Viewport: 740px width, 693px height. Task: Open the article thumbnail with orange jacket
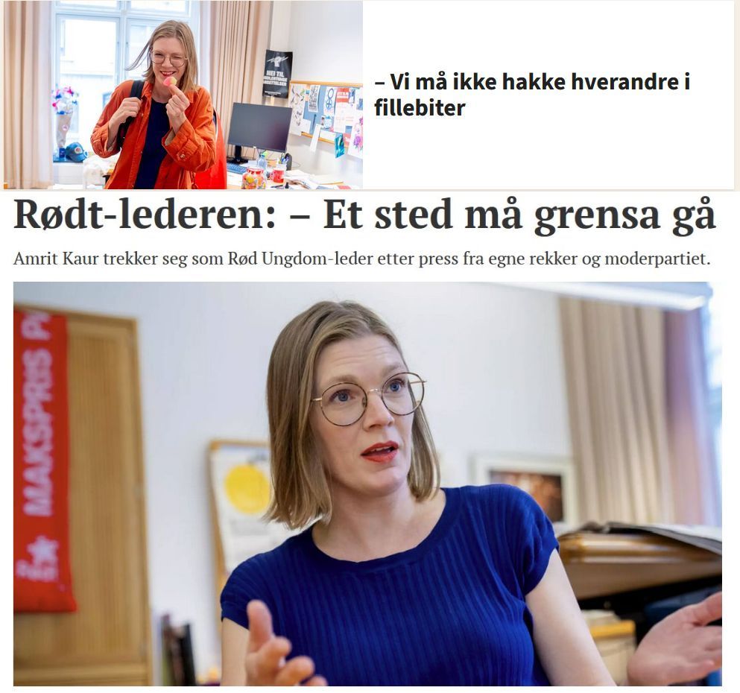tap(183, 95)
